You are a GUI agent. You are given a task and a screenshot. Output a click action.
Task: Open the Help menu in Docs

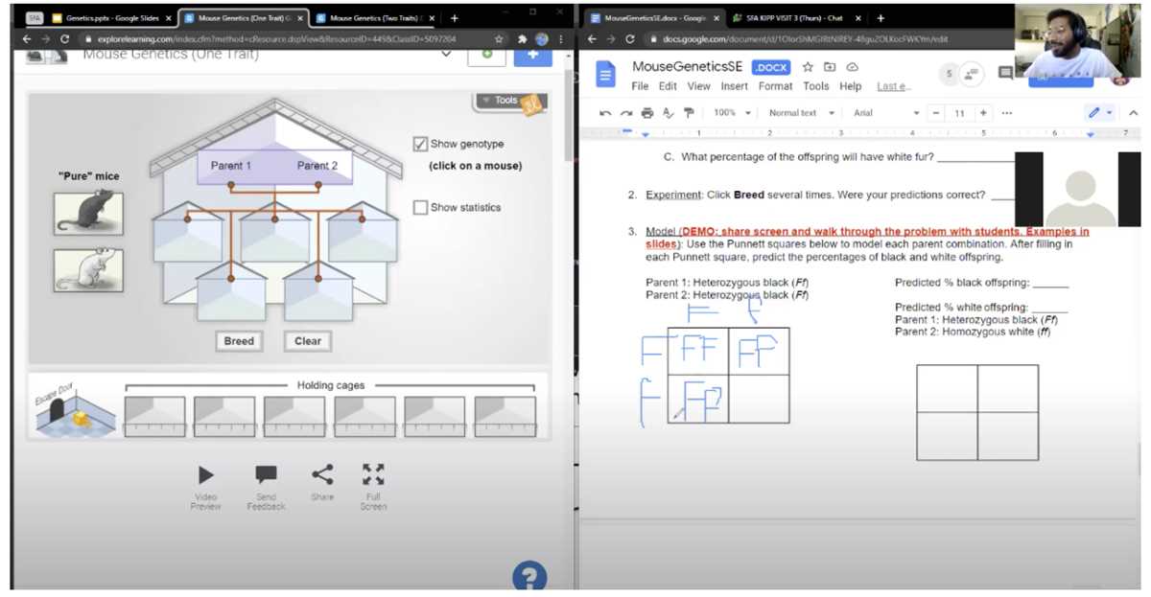pos(851,86)
